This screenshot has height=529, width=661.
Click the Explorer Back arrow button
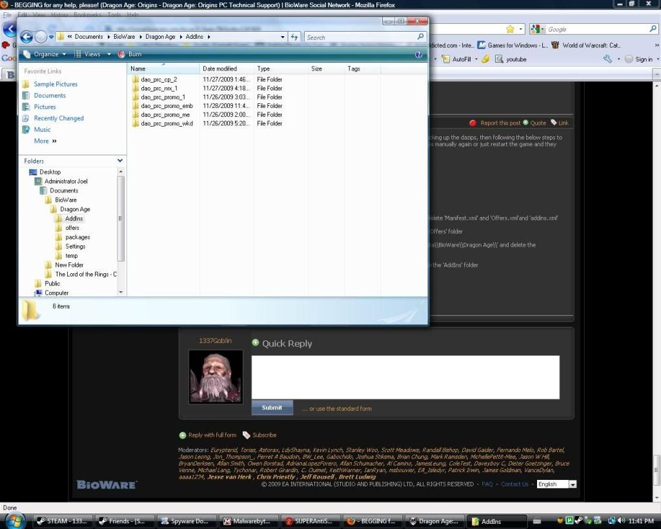(x=26, y=37)
